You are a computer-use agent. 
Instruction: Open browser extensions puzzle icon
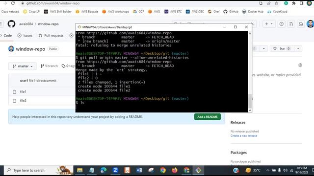pyautogui.click(x=294, y=3)
